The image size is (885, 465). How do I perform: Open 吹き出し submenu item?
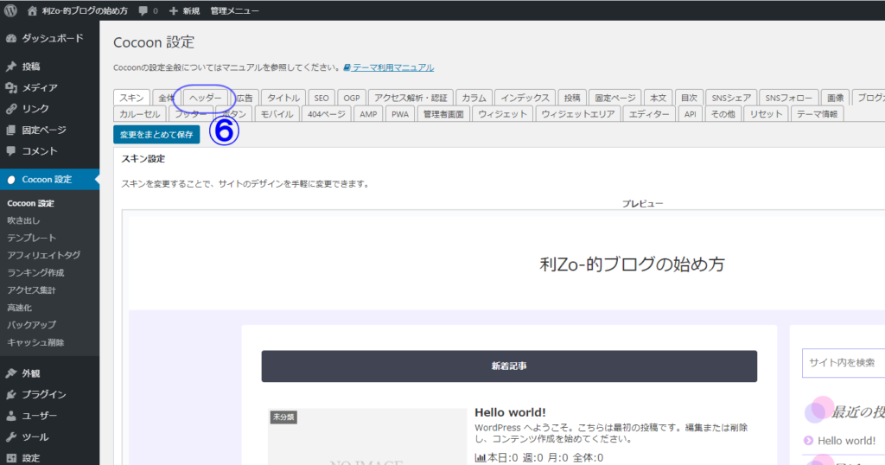pos(24,220)
